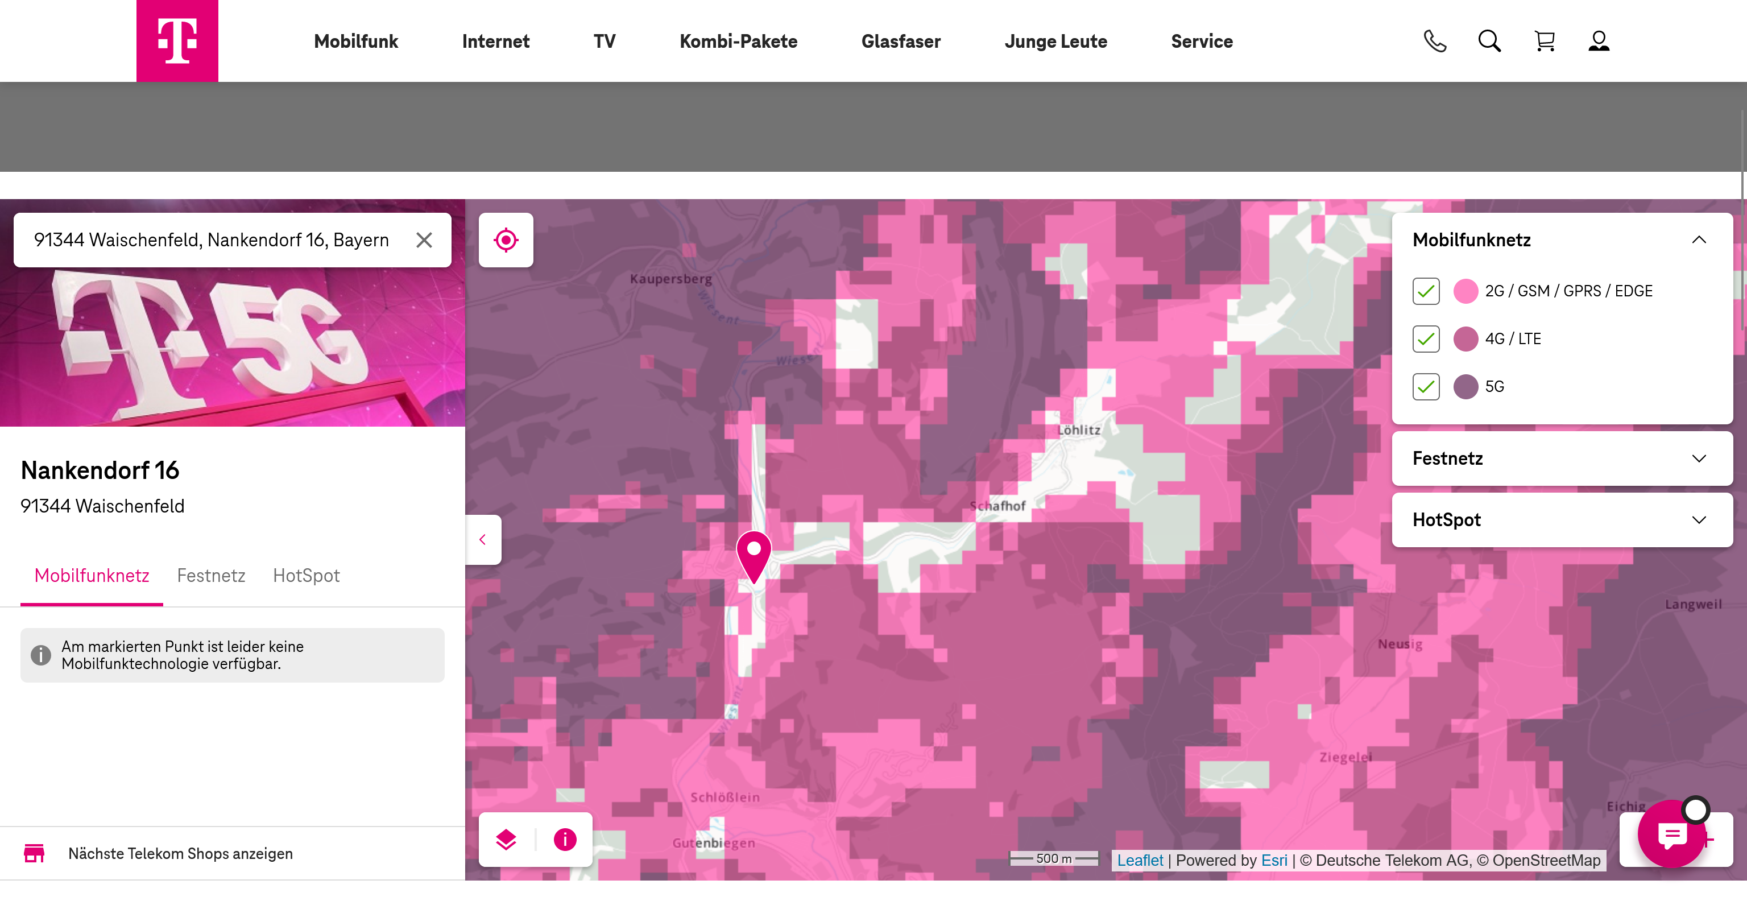The height and width of the screenshot is (909, 1747).
Task: Click the 5G purple color swatch
Action: coord(1466,387)
